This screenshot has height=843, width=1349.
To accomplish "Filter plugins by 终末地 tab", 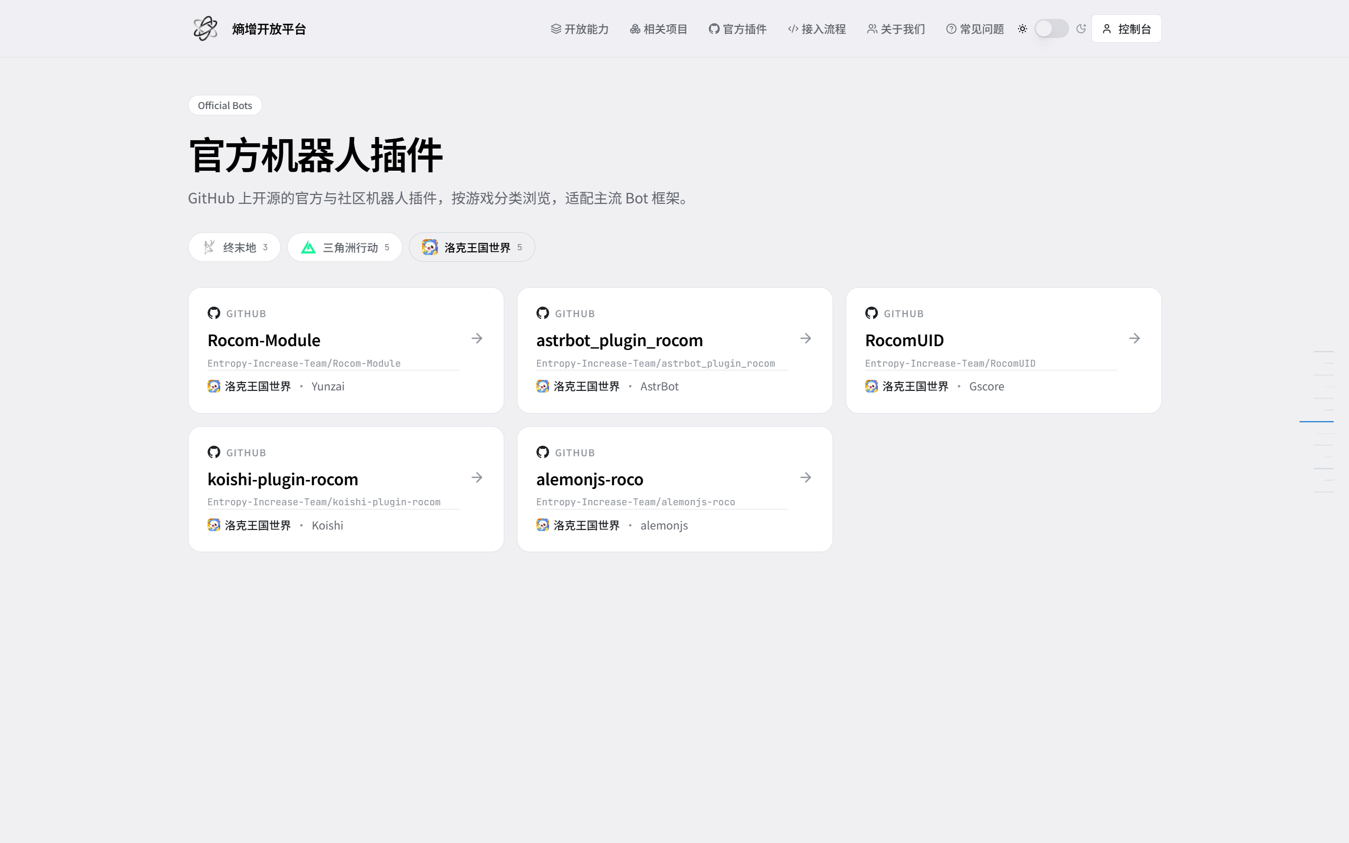I will pos(234,247).
